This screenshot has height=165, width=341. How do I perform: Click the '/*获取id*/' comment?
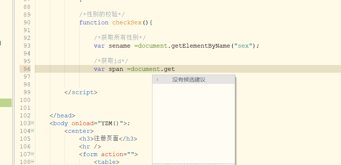(x=111, y=61)
